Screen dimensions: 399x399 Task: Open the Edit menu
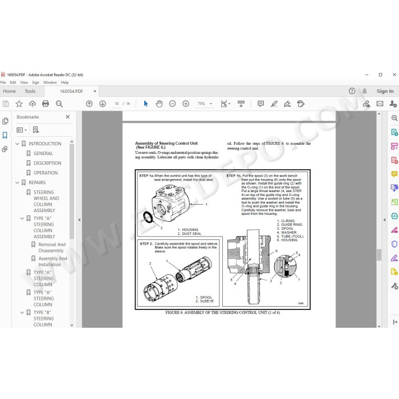(x=13, y=83)
